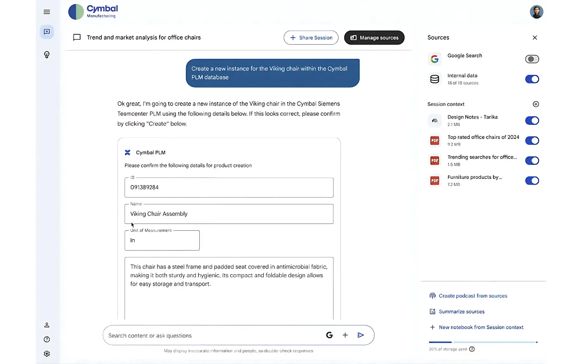Click the user profile avatar

[536, 12]
